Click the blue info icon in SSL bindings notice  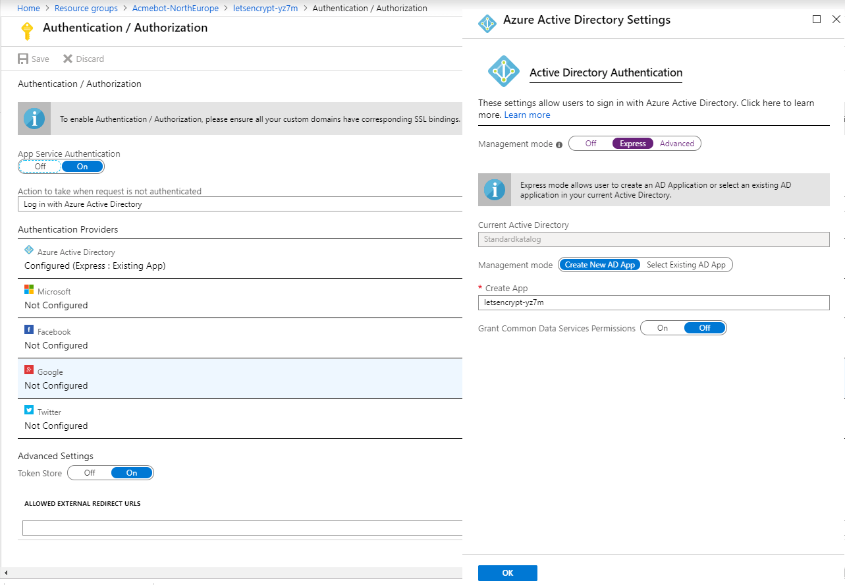point(34,119)
